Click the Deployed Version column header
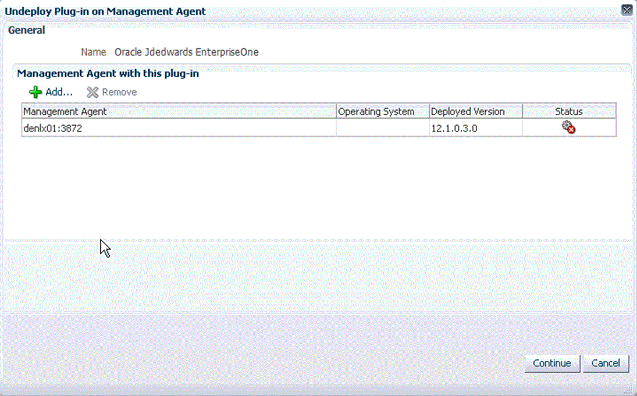This screenshot has width=637, height=396. [x=476, y=111]
